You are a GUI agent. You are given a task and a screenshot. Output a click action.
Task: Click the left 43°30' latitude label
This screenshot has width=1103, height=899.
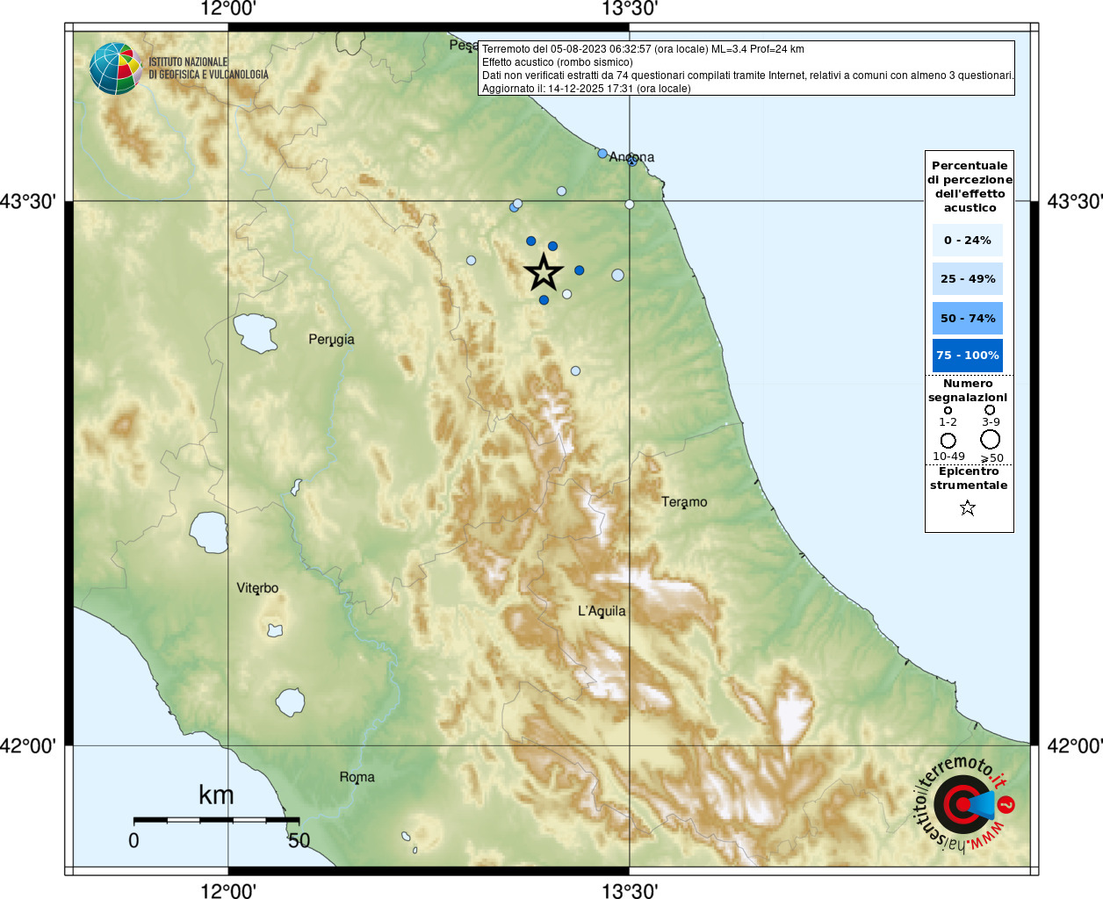pos(28,201)
